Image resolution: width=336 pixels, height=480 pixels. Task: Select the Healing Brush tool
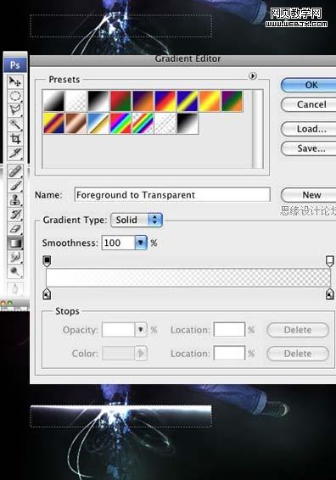pyautogui.click(x=15, y=171)
